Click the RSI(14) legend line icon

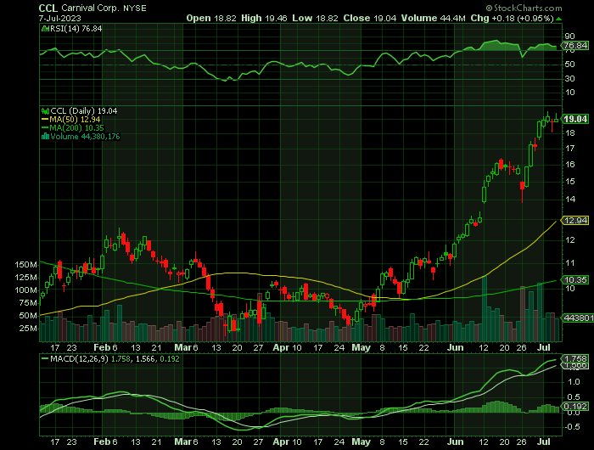[x=45, y=28]
